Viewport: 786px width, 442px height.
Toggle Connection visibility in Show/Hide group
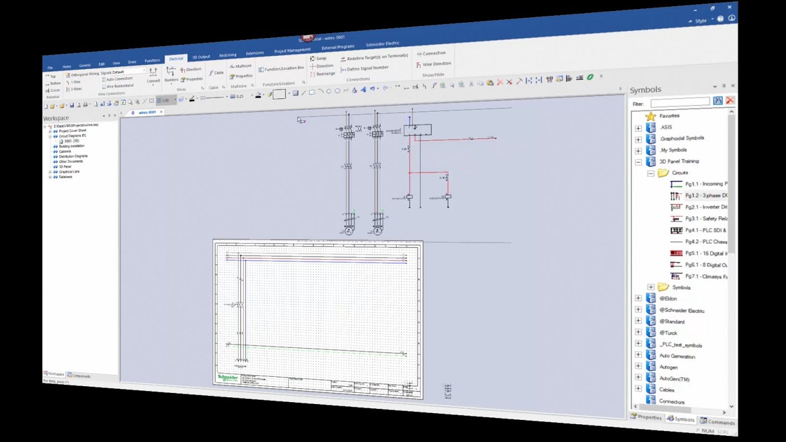tap(431, 53)
